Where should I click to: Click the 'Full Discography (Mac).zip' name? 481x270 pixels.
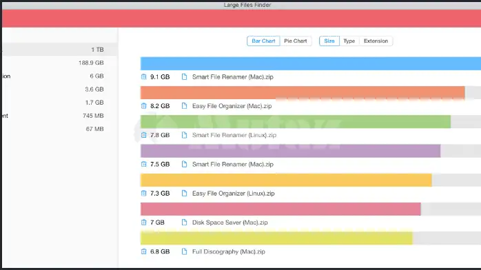[x=229, y=251]
